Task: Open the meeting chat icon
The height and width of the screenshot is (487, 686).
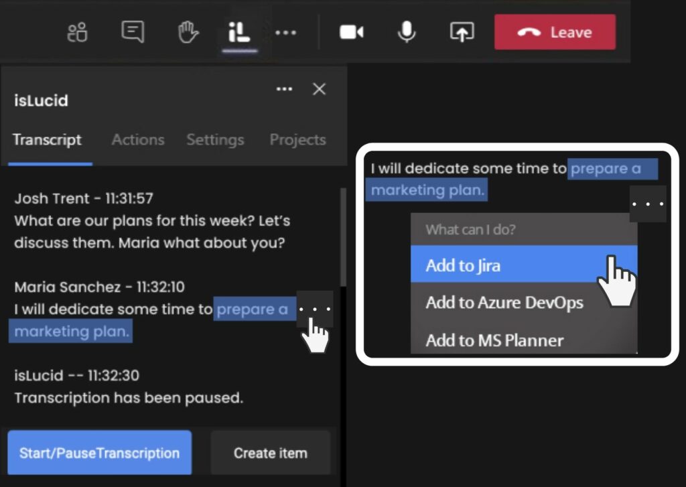Action: point(133,32)
